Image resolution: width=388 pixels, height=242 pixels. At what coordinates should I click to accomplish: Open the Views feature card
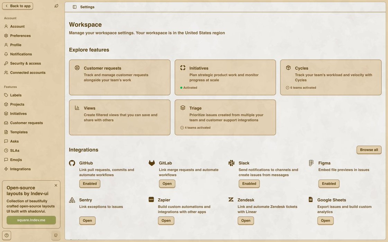click(120, 118)
